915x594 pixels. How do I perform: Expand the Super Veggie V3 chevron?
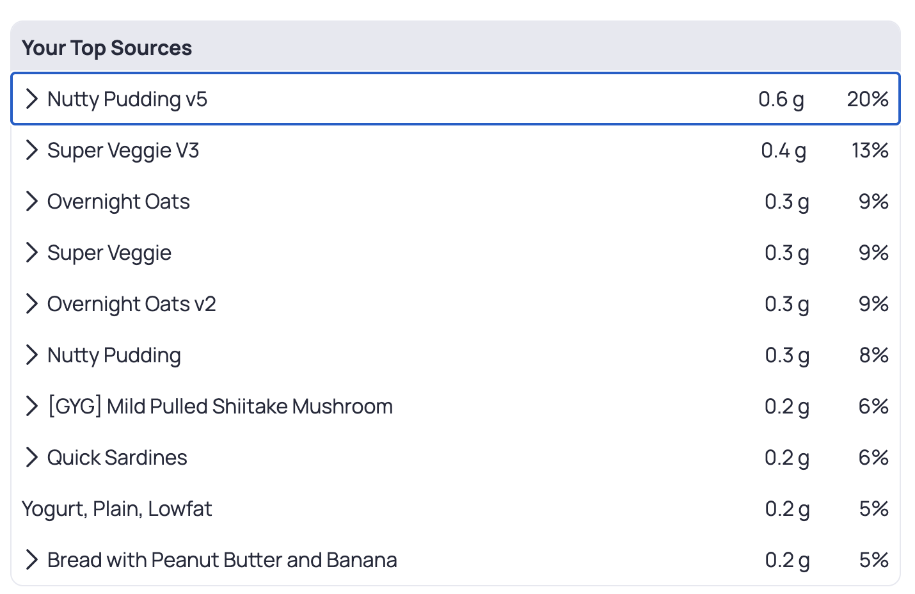31,150
